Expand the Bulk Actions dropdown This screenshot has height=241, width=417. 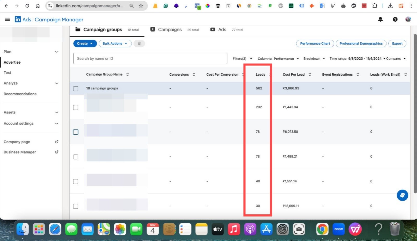[x=115, y=44]
